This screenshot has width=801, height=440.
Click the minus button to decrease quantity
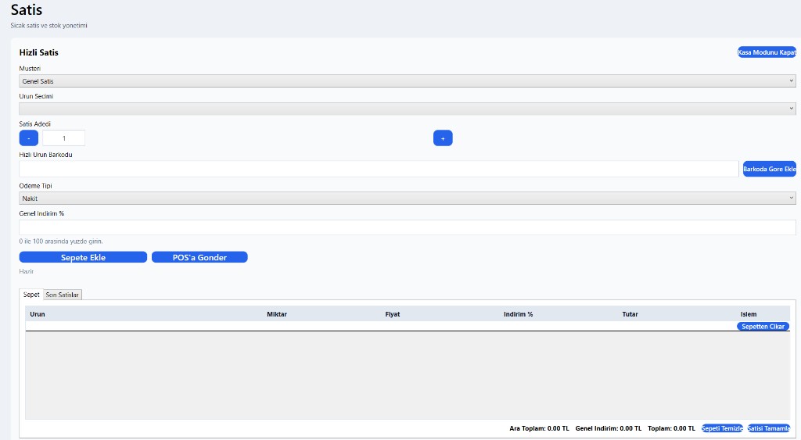pyautogui.click(x=28, y=138)
